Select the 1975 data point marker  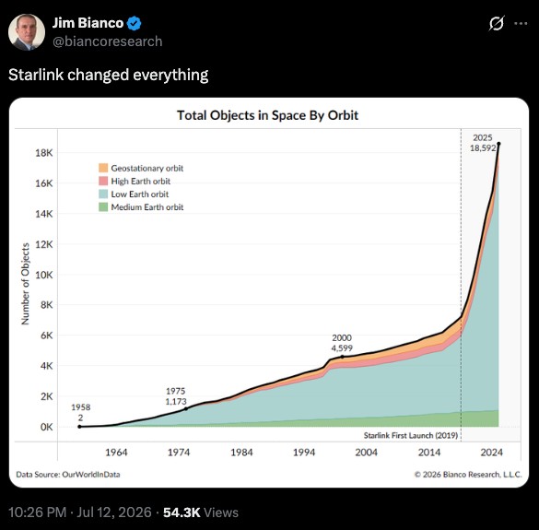[x=186, y=409]
